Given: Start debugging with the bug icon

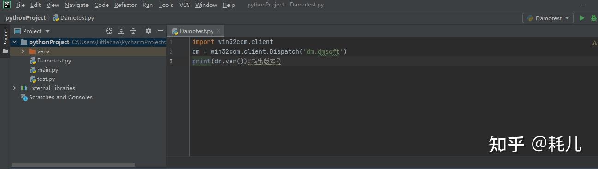Looking at the screenshot, I should pos(593,18).
